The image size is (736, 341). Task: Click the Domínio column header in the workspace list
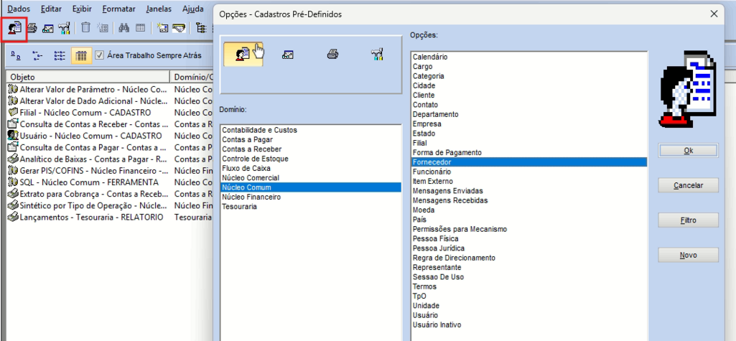pyautogui.click(x=192, y=77)
